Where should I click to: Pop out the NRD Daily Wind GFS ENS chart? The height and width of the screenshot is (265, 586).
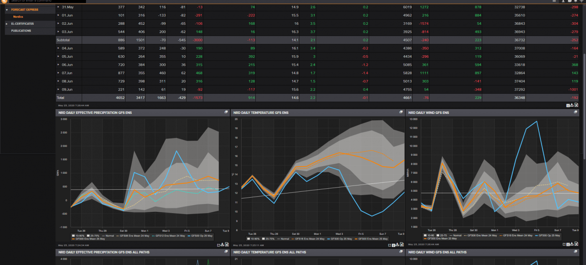tap(575, 112)
